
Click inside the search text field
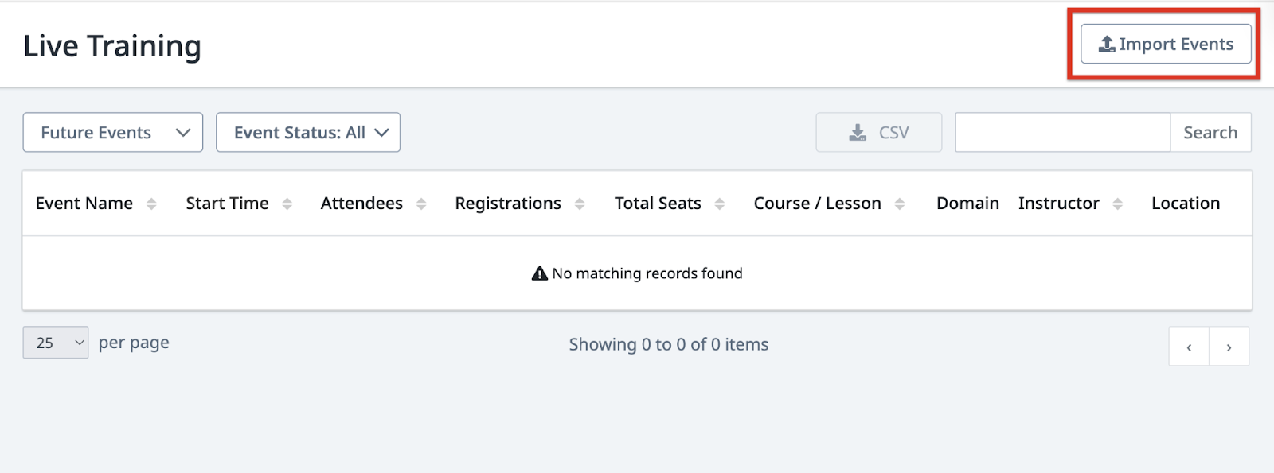coord(1062,132)
